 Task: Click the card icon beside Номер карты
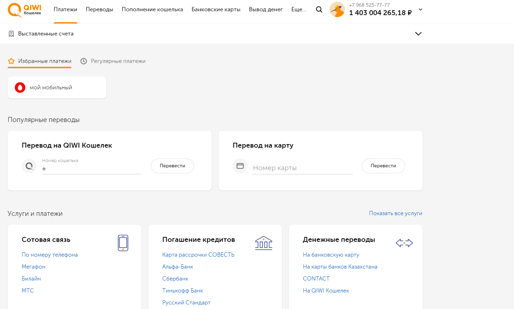click(240, 166)
